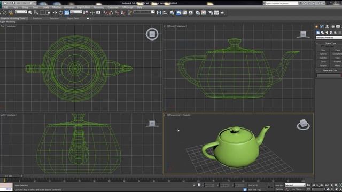
Task: Select the Lights category icon
Action: 327,33
